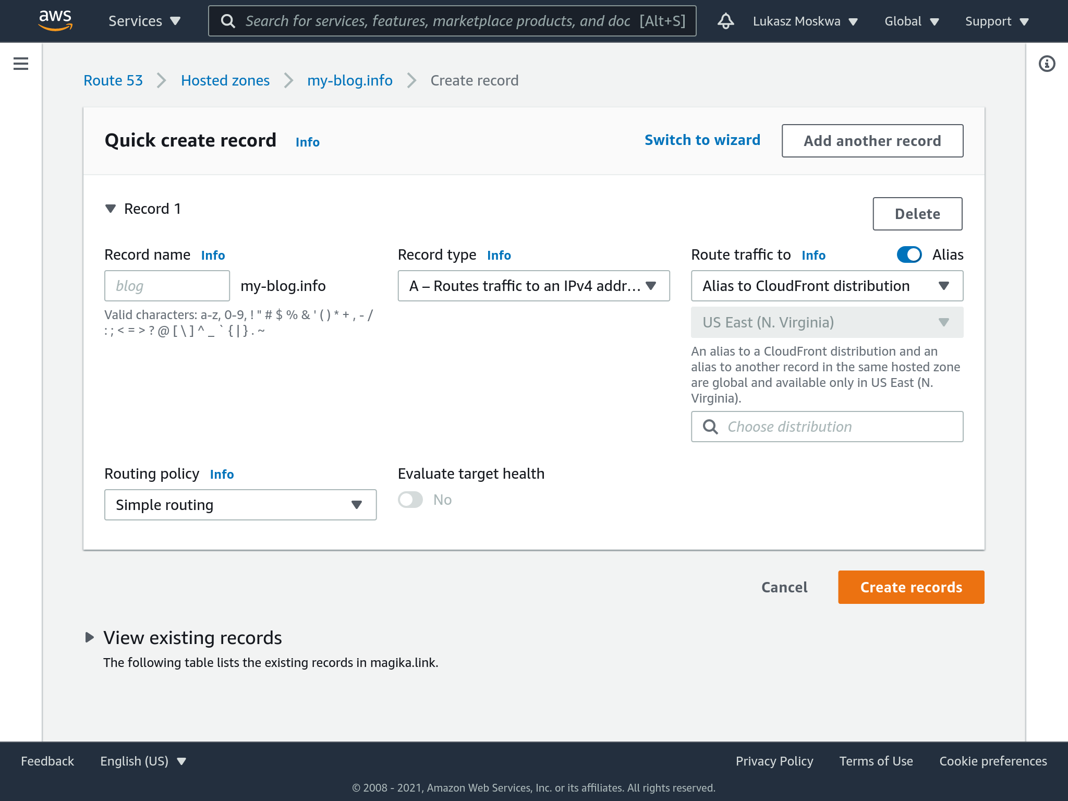Viewport: 1068px width, 801px height.
Task: Collapse the Record 1 section triangle
Action: coord(111,209)
